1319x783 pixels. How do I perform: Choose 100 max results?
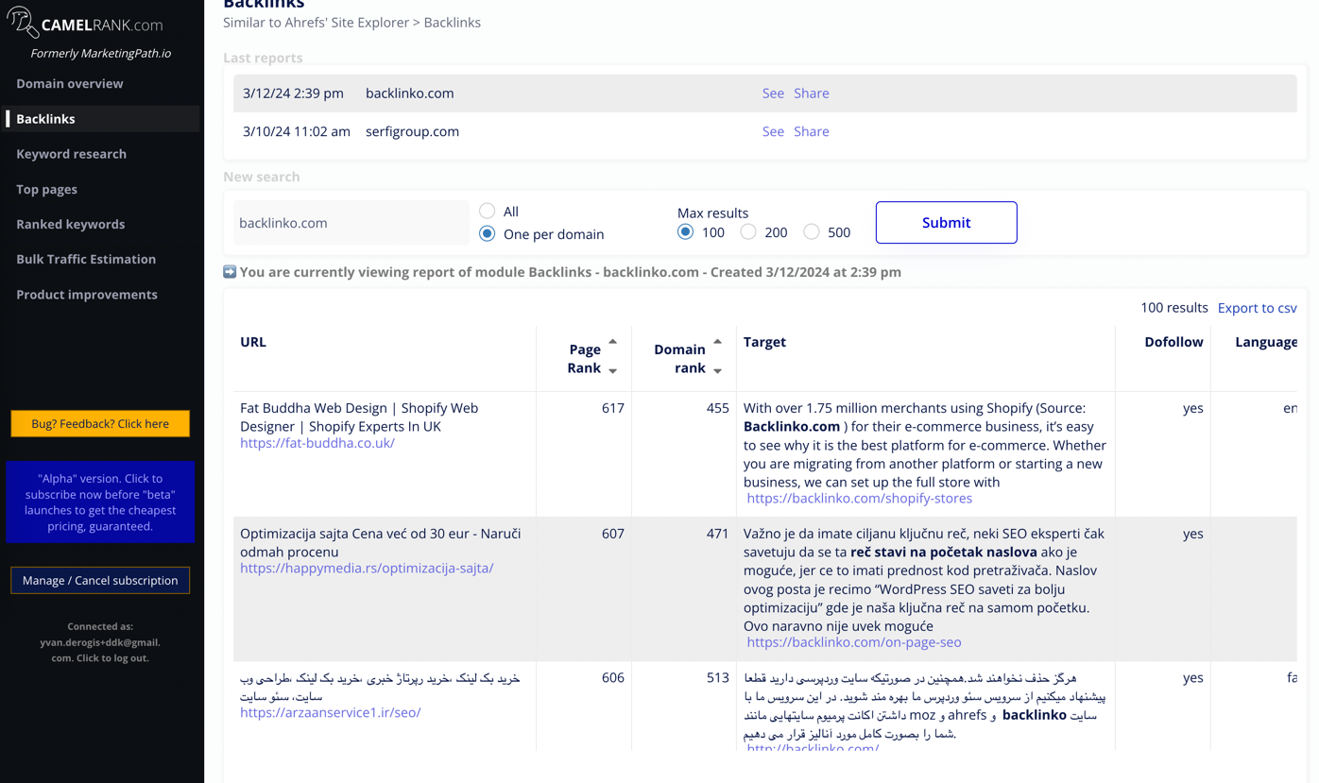coord(685,231)
